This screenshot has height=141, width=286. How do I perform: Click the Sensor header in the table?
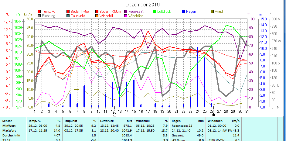7,121
